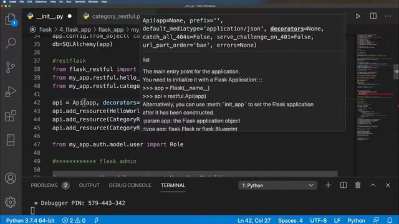Run Python file with play button
Image resolution: width=399 pixels, height=224 pixels.
point(358,16)
